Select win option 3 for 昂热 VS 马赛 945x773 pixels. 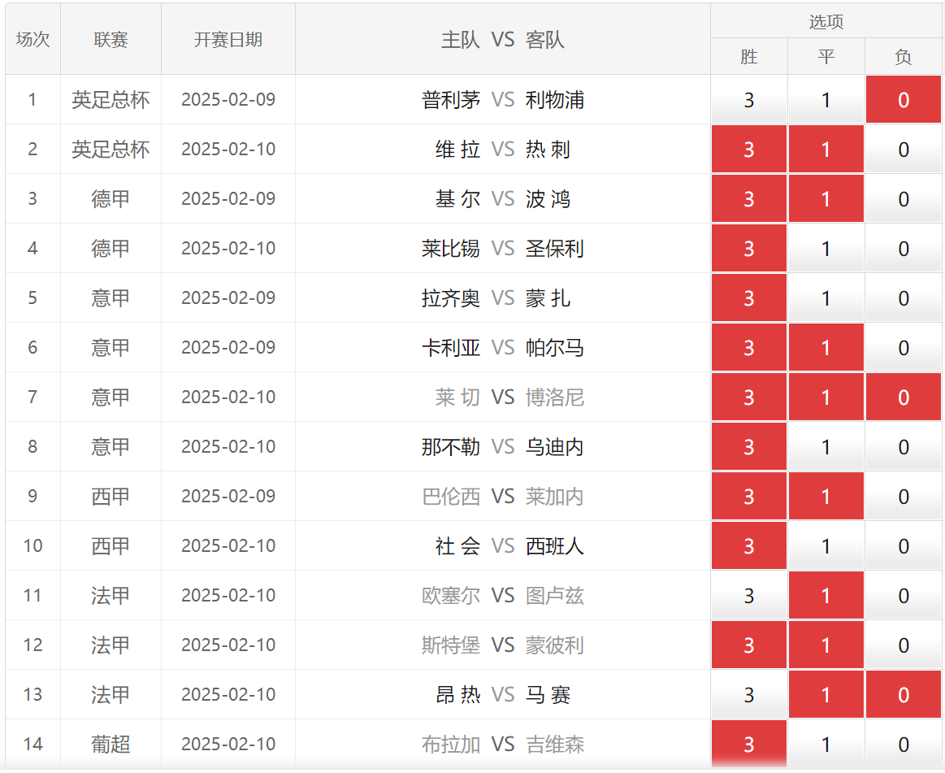point(748,694)
